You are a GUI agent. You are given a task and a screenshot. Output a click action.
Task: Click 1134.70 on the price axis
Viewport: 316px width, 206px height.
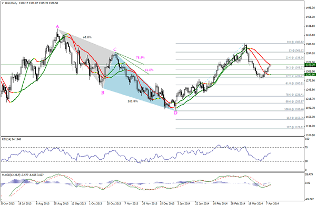click(x=310, y=126)
